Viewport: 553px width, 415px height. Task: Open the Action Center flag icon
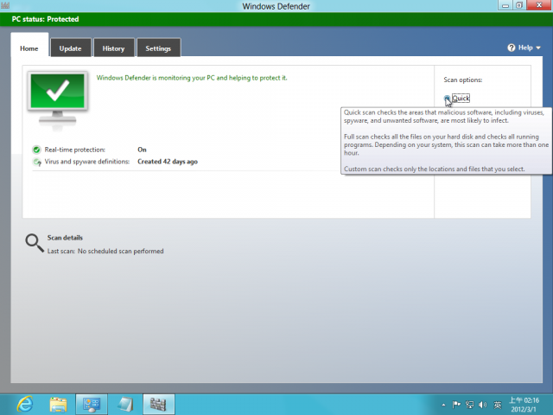[456, 405]
